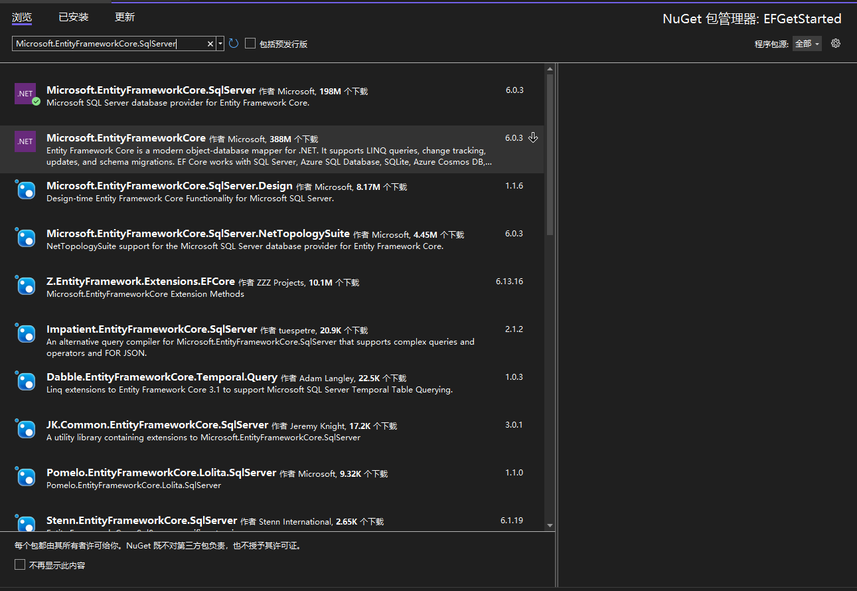The height and width of the screenshot is (591, 857).
Task: Expand the search history dropdown arrow
Action: click(x=220, y=44)
